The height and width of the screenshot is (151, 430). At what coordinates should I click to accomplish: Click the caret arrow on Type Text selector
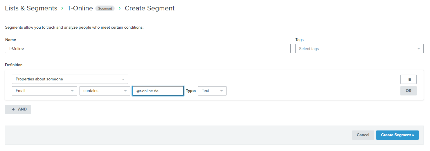point(222,91)
